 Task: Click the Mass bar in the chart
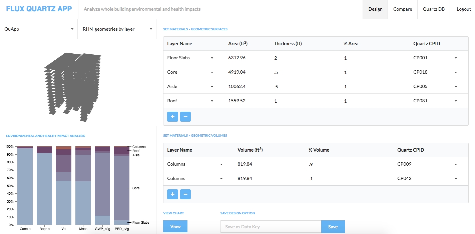pos(83,185)
